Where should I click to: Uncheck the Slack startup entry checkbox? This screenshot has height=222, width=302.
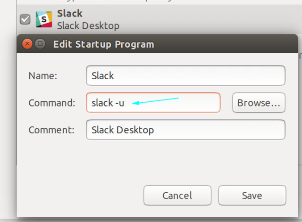[x=25, y=19]
